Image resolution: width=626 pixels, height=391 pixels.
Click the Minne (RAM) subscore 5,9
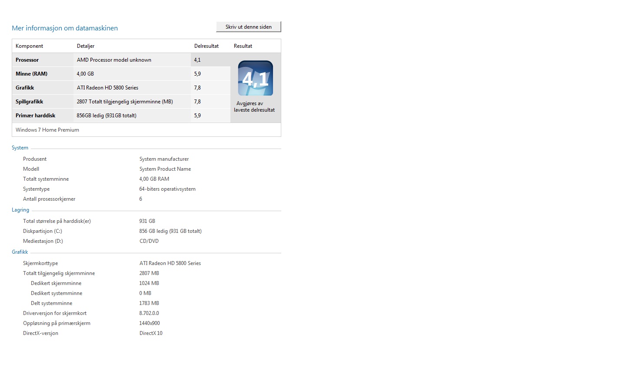coord(197,74)
